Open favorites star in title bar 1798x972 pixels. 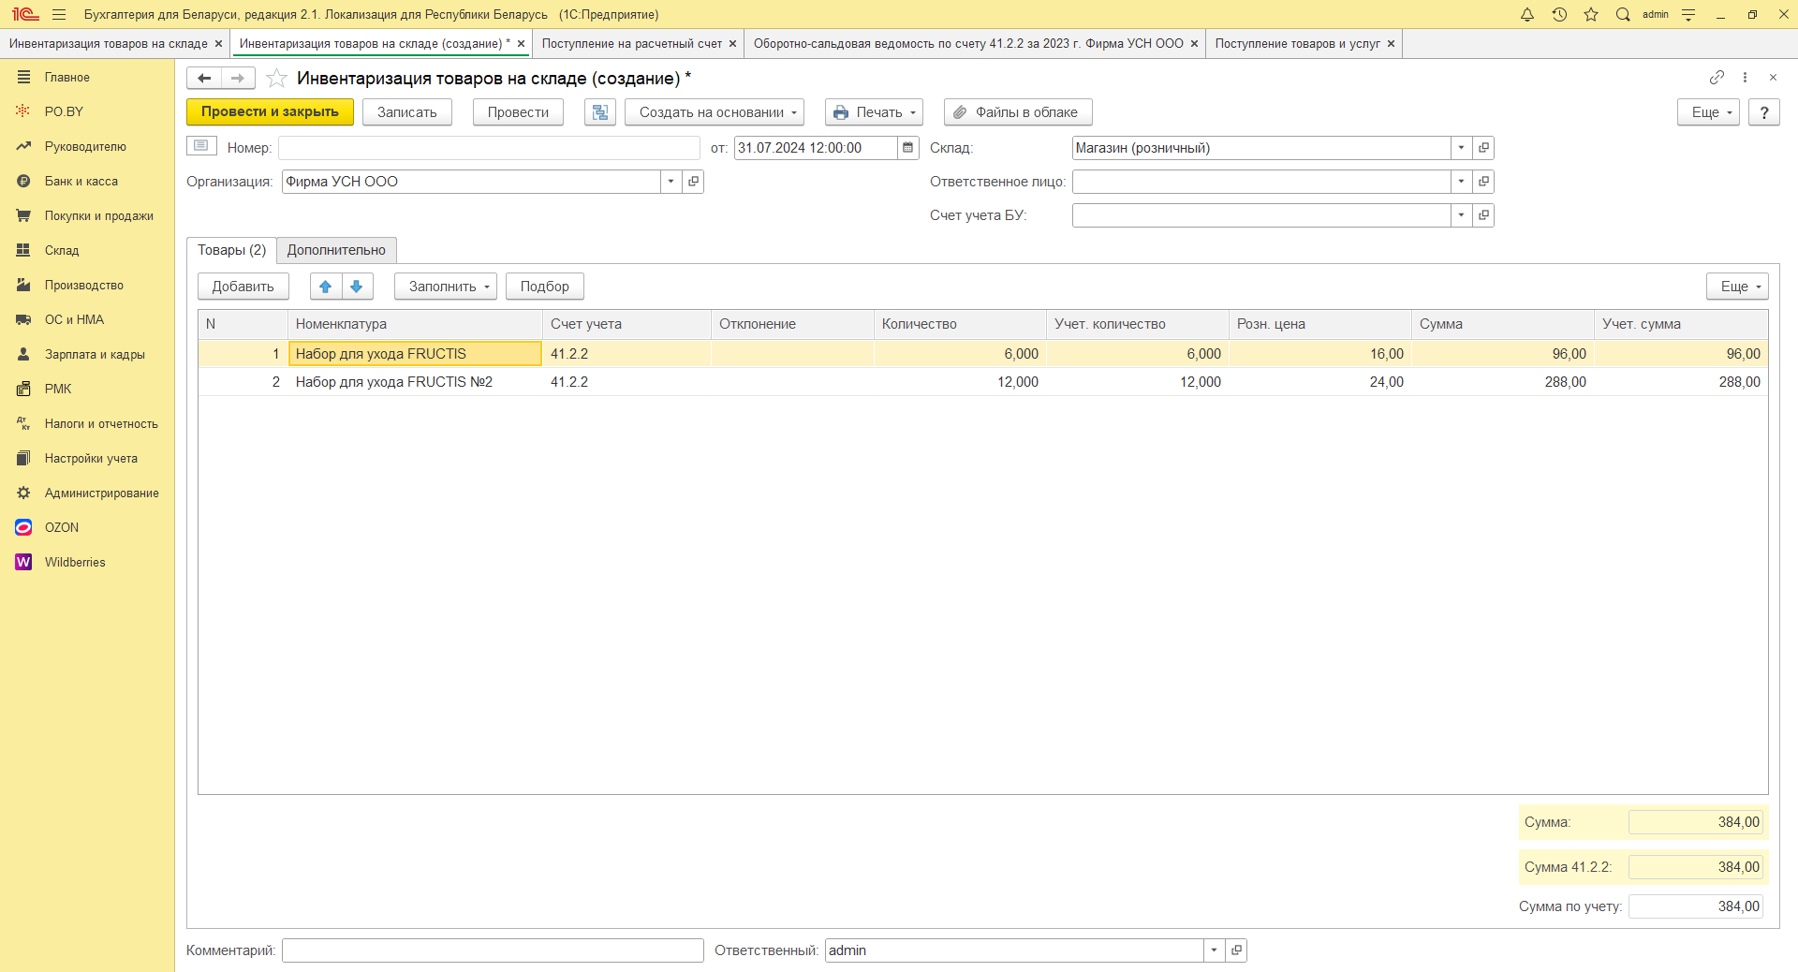tap(1591, 14)
